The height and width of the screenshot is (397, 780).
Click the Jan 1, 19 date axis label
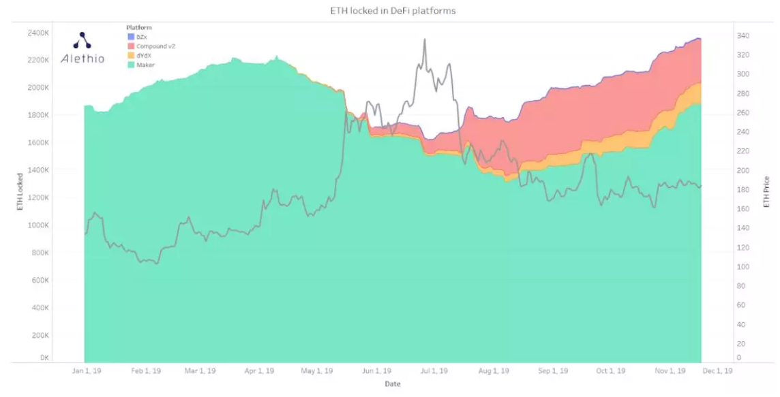tap(87, 370)
